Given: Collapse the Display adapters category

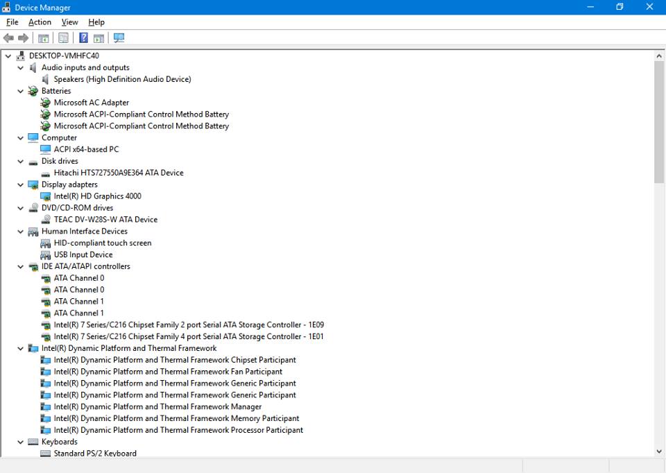Looking at the screenshot, I should pos(20,184).
